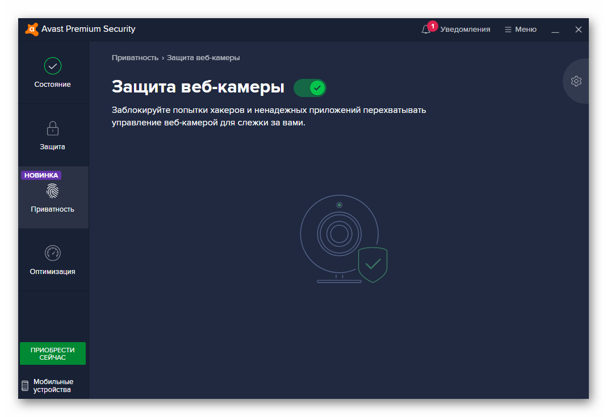This screenshot has width=607, height=417.
Task: Click the Avast logo icon
Action: 32,30
